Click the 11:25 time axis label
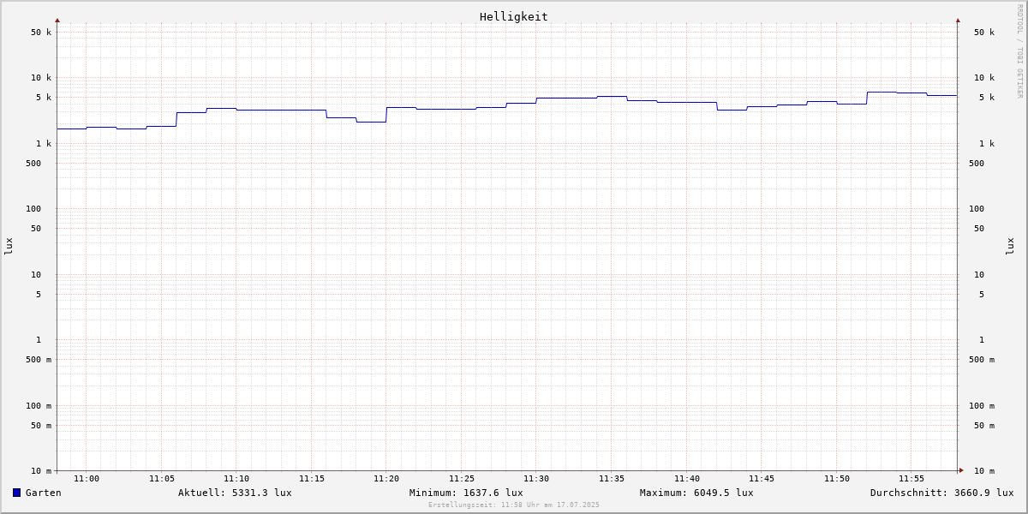Viewport: 1028px width, 514px height. pos(462,479)
